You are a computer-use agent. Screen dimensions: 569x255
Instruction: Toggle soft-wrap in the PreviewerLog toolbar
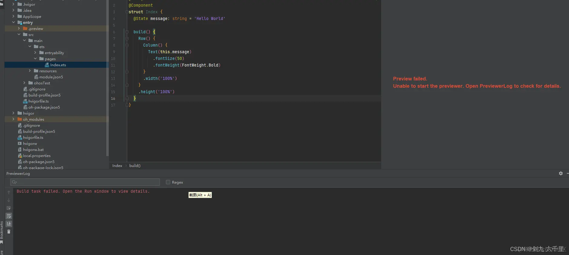9,216
